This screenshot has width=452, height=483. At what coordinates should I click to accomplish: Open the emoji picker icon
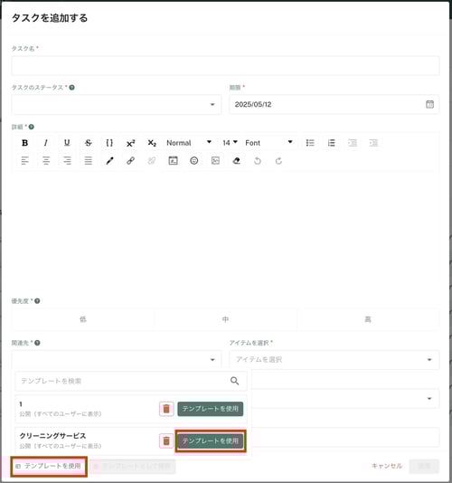194,160
